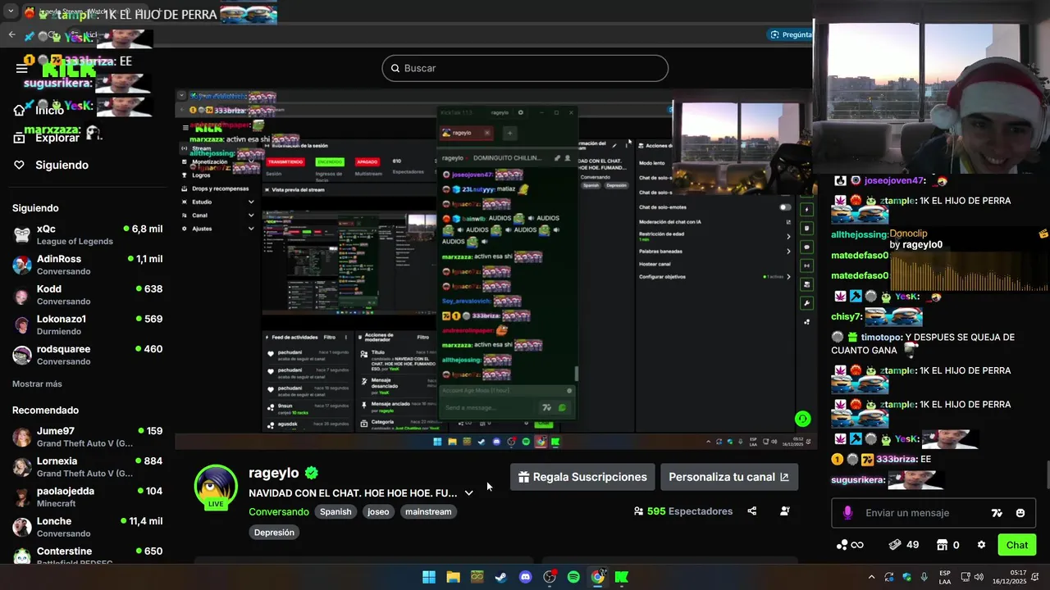Open the 7TV emote picker icon

pyautogui.click(x=997, y=513)
